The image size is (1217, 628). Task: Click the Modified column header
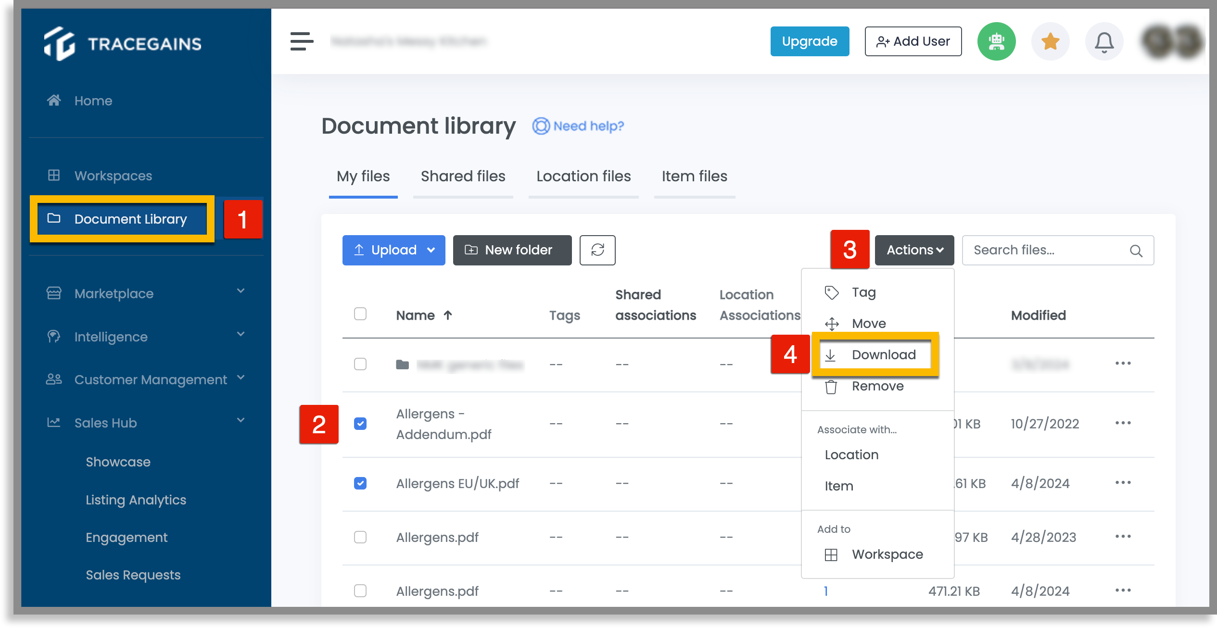click(1038, 315)
